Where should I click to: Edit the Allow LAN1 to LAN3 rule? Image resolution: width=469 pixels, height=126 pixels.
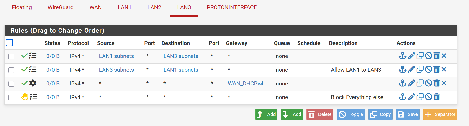pyautogui.click(x=411, y=70)
